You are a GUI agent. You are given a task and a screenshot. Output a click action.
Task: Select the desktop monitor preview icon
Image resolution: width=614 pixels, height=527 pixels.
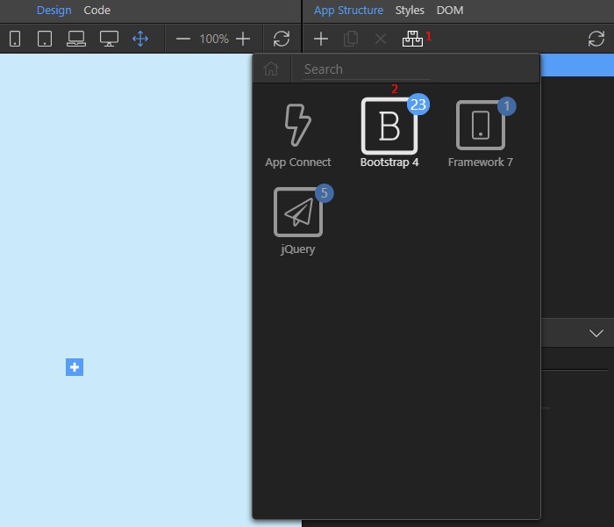pyautogui.click(x=109, y=39)
